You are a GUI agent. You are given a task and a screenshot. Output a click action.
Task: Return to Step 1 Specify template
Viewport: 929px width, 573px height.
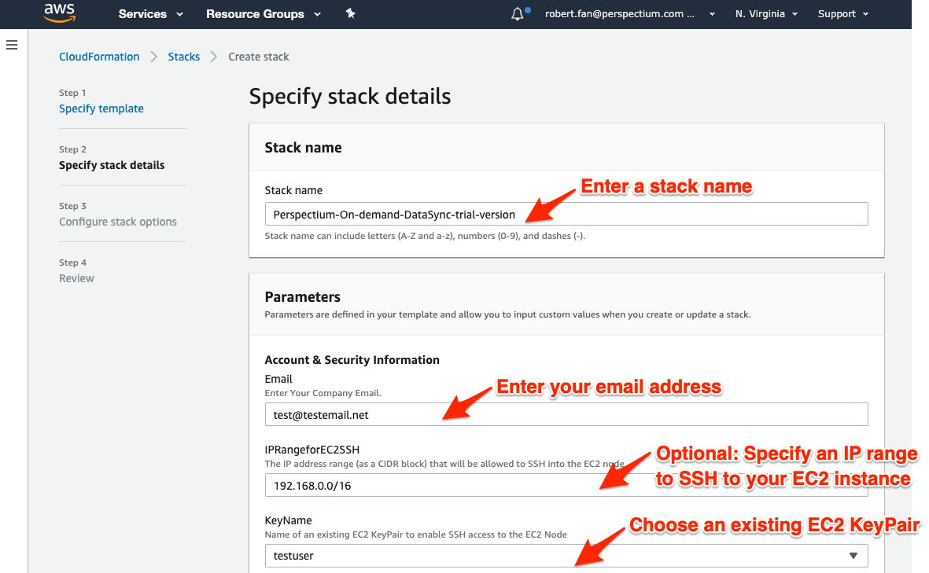coord(101,108)
